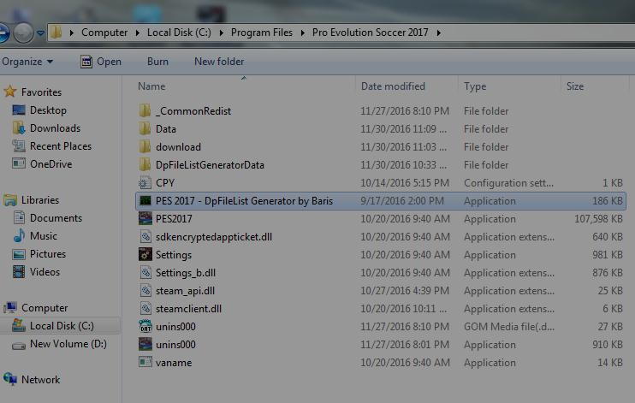635x403 pixels.
Task: Select the download folder icon
Action: (x=145, y=146)
